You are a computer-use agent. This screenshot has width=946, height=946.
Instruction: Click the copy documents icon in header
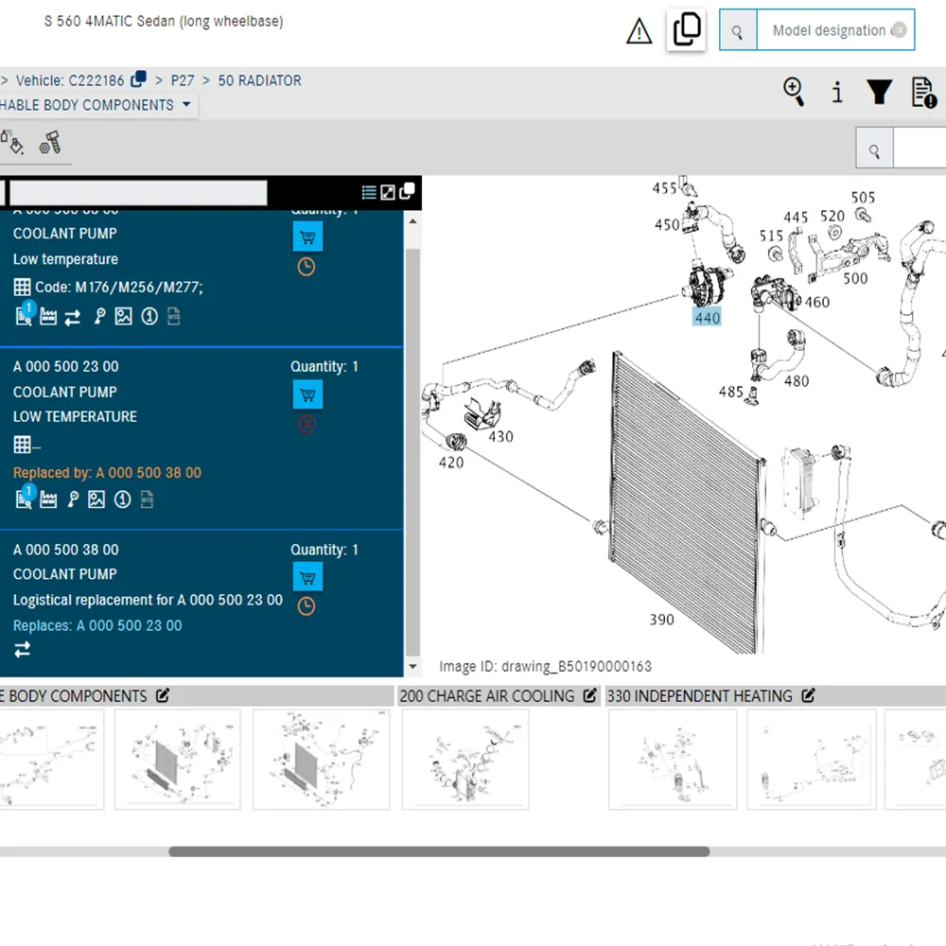[x=686, y=29]
